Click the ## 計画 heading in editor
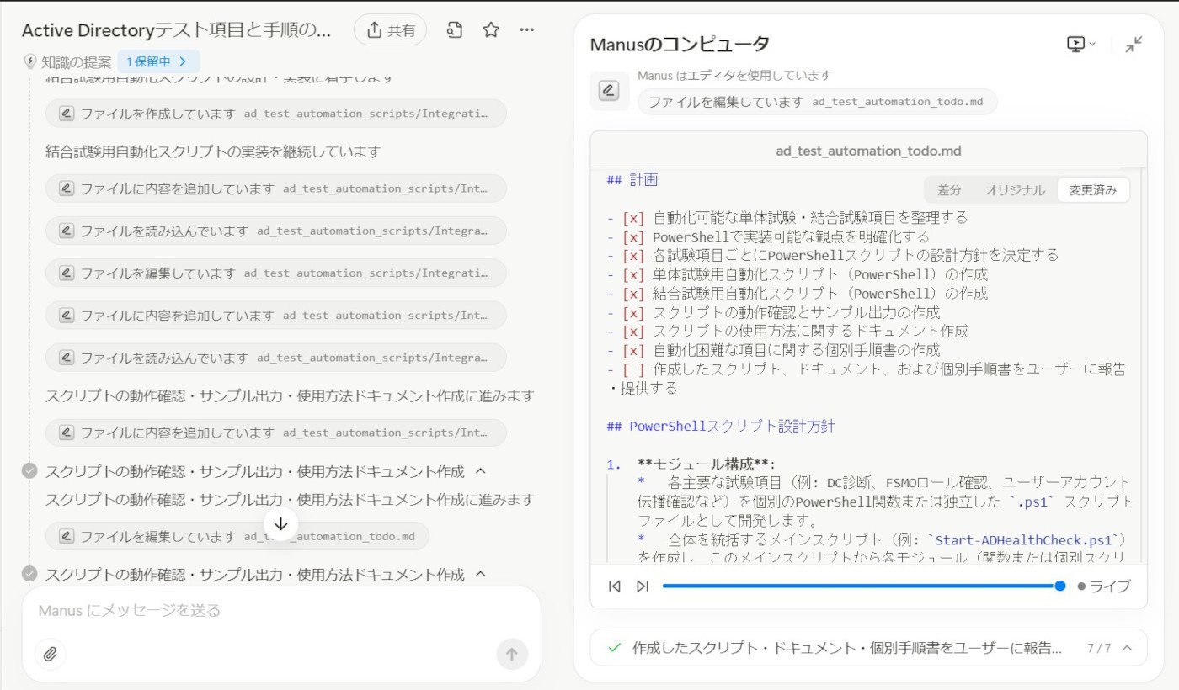 (x=632, y=179)
